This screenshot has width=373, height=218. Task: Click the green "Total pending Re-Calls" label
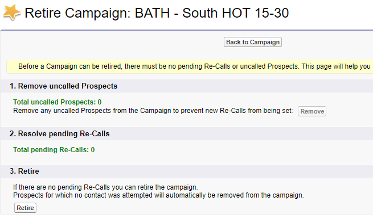click(x=51, y=150)
